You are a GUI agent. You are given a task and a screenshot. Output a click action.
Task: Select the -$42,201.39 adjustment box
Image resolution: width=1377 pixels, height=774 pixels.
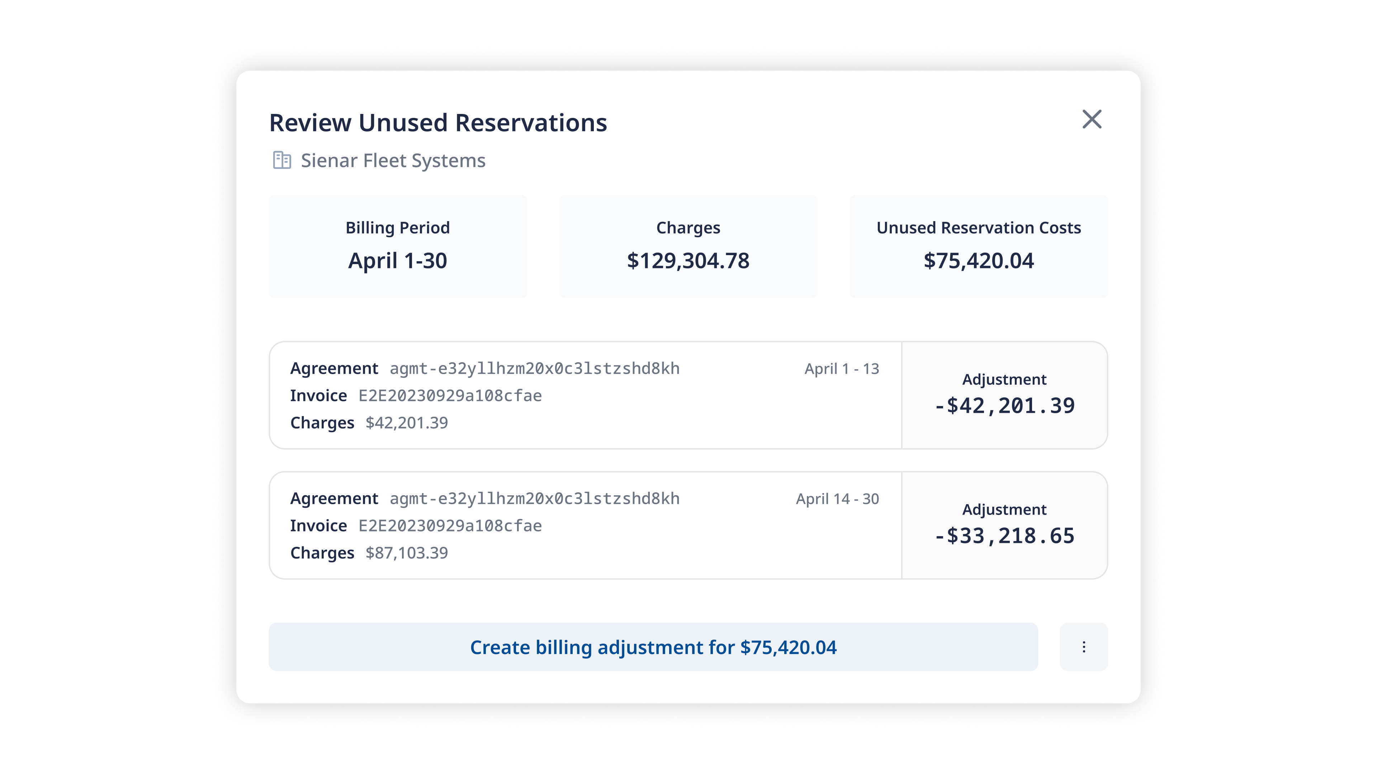tap(1004, 395)
